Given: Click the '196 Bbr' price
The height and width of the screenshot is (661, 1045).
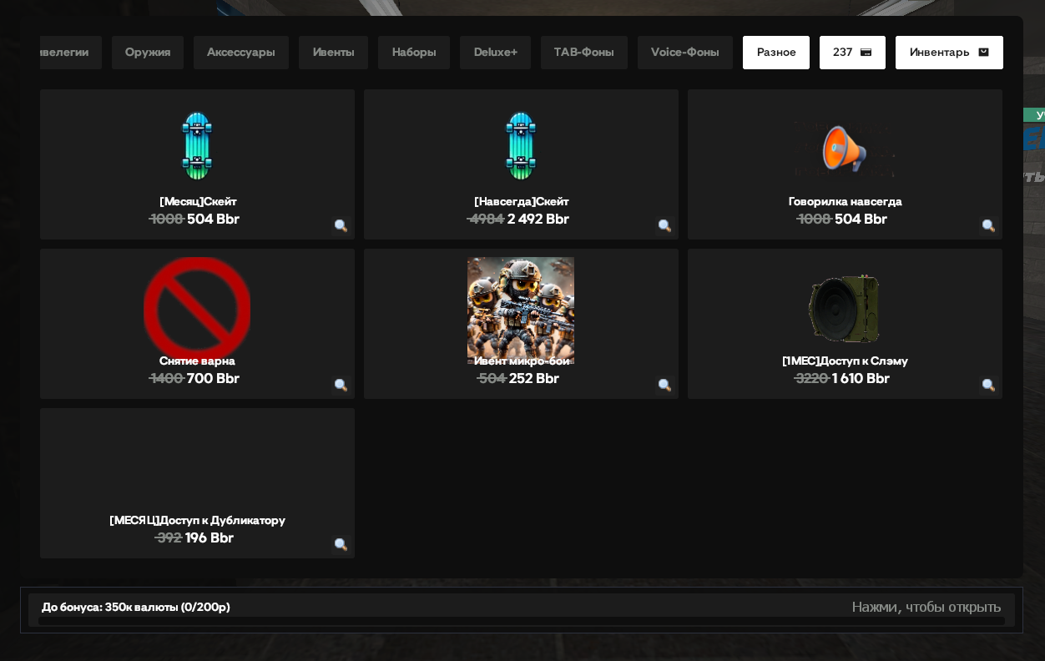Looking at the screenshot, I should coord(210,537).
